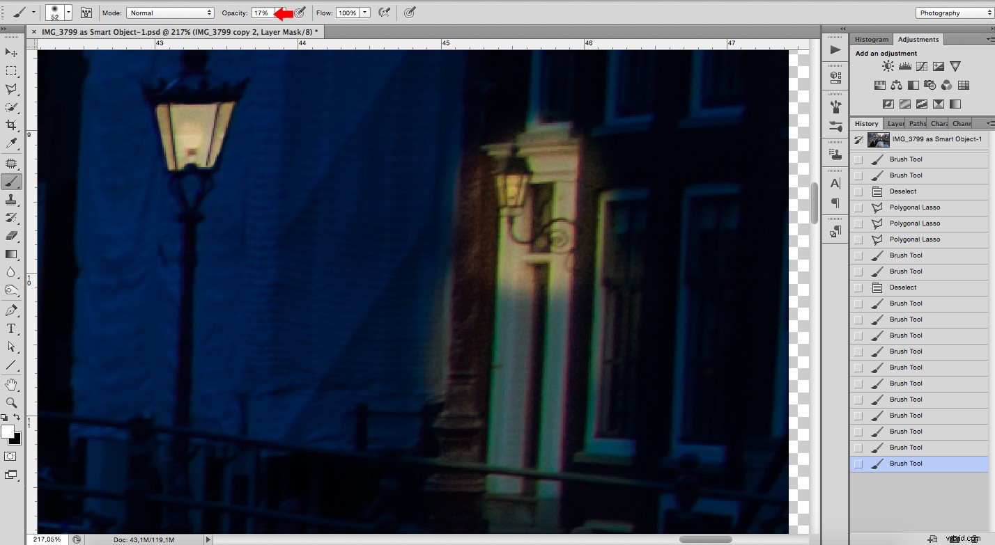Switch to the Histogram tab
995x545 pixels.
[x=871, y=39]
